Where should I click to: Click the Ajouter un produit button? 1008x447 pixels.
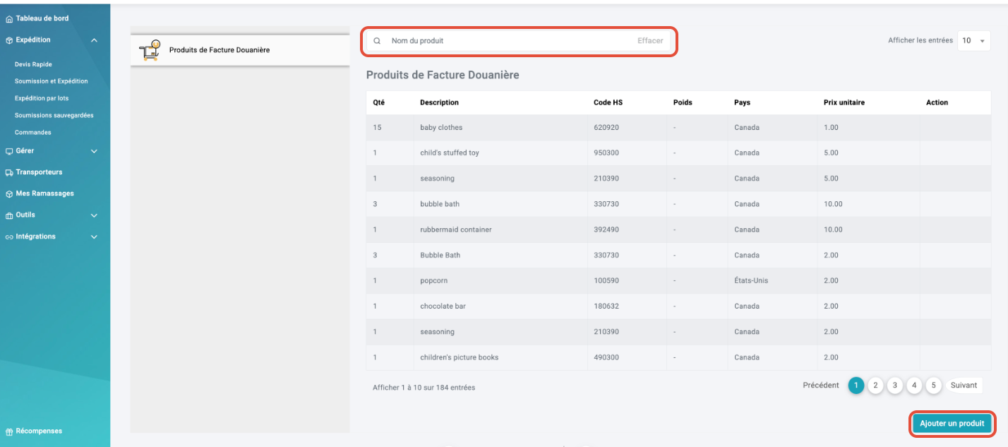click(952, 424)
